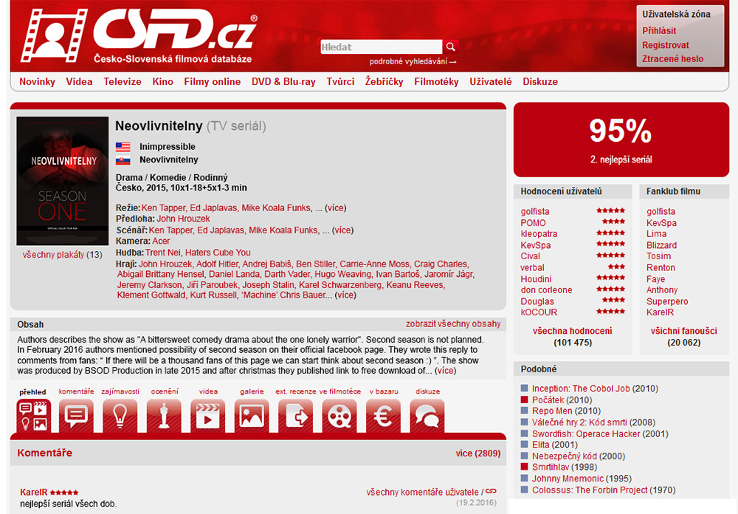Click user kleopatra in ratings list

539,233
